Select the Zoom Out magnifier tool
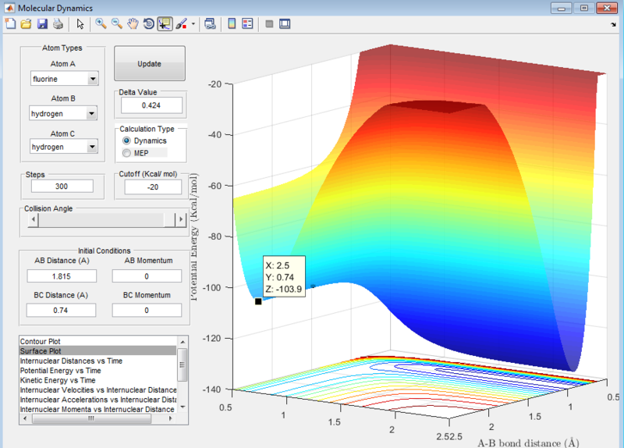Viewport: 624px width, 448px height. 116,24
